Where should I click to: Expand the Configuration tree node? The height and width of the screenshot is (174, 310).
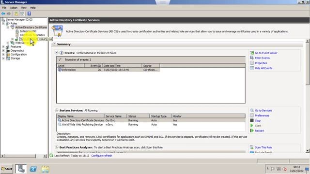point(3,55)
